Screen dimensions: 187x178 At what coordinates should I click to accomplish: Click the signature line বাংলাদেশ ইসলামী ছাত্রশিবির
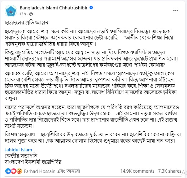pos(33,162)
